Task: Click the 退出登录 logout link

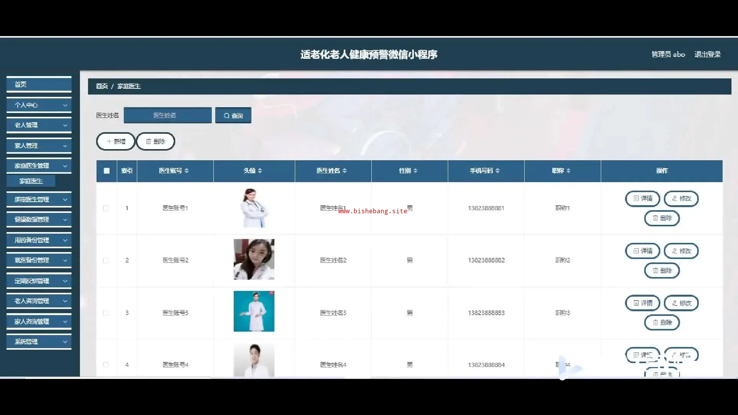Action: pyautogui.click(x=707, y=54)
